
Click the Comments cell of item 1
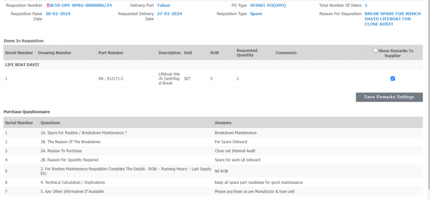click(x=317, y=79)
